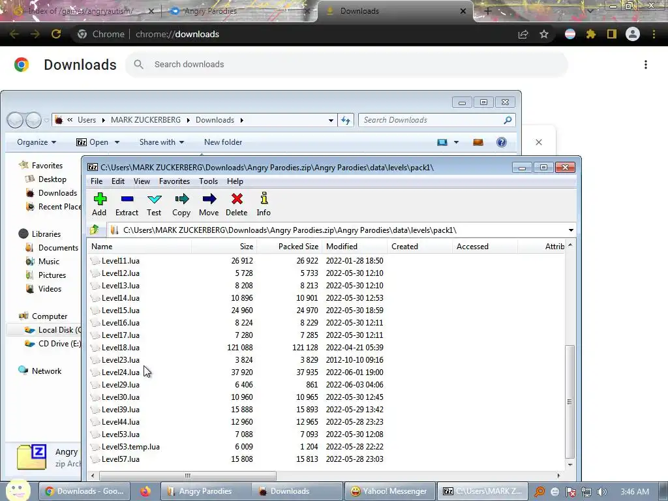Switch to the Angry Parodies Chrome tab

(239, 11)
